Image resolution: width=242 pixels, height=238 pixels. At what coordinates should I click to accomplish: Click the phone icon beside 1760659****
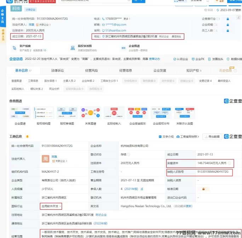[x=103, y=19]
